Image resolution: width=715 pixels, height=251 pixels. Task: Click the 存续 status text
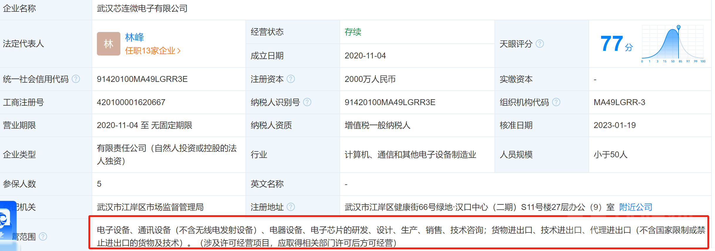[353, 32]
